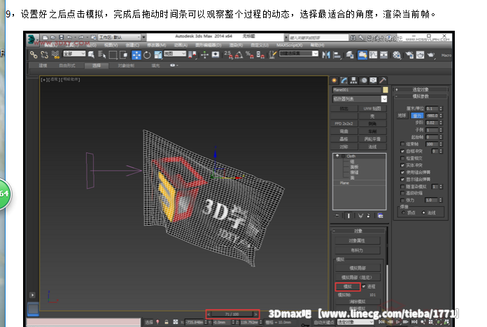The height and width of the screenshot is (327, 487).
Task: Toggle the 结束帧 checkbox
Action: click(402, 144)
